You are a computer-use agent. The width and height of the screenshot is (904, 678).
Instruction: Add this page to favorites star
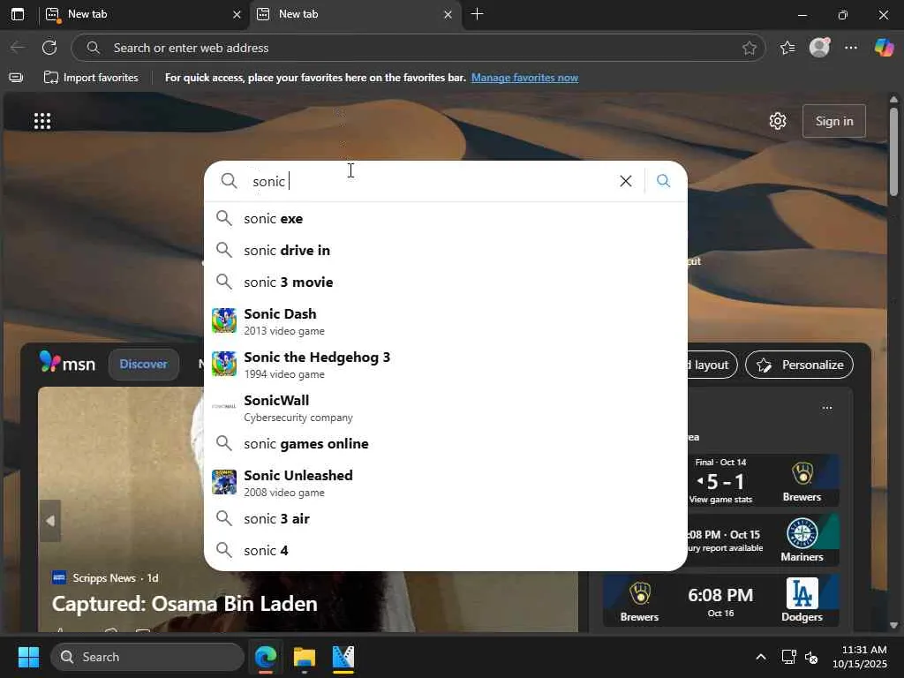pos(749,48)
